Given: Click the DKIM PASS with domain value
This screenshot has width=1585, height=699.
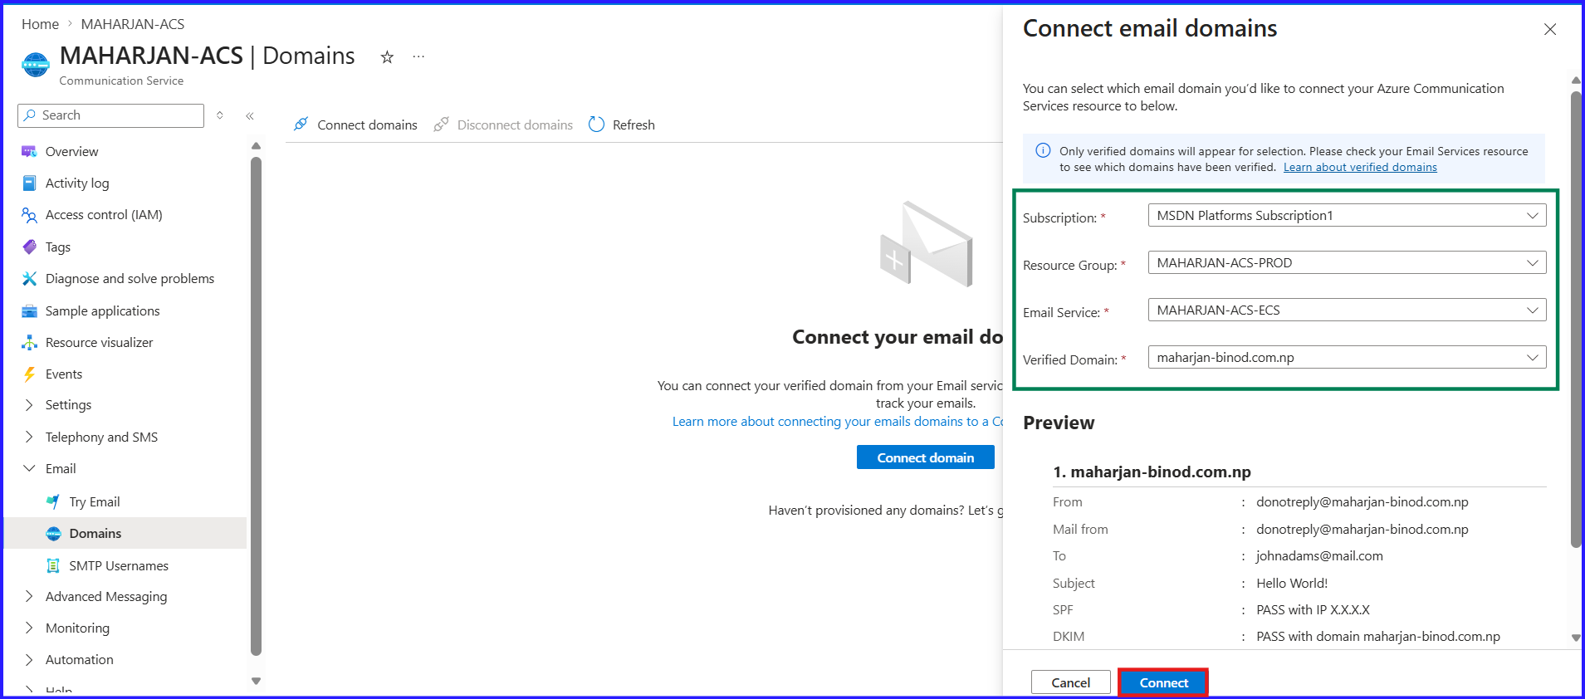Looking at the screenshot, I should click(1377, 637).
